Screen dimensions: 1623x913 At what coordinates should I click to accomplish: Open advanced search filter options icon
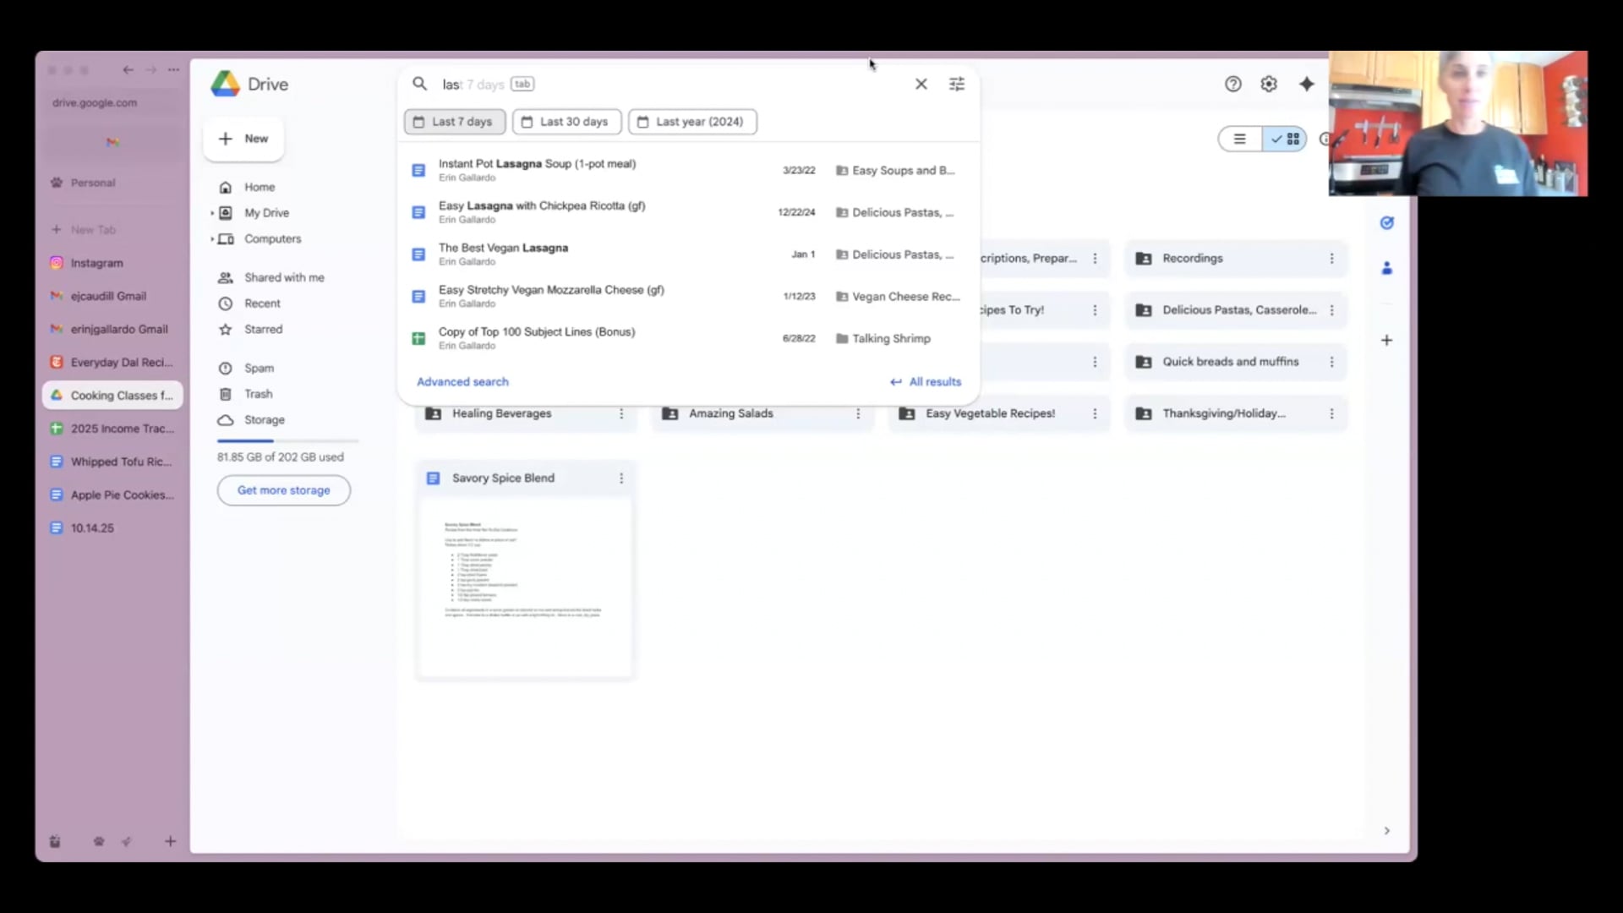coord(957,84)
